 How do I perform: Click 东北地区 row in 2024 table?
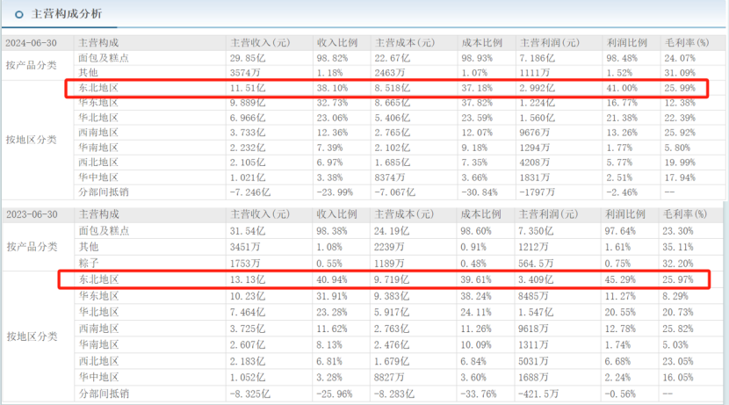pyautogui.click(x=386, y=88)
